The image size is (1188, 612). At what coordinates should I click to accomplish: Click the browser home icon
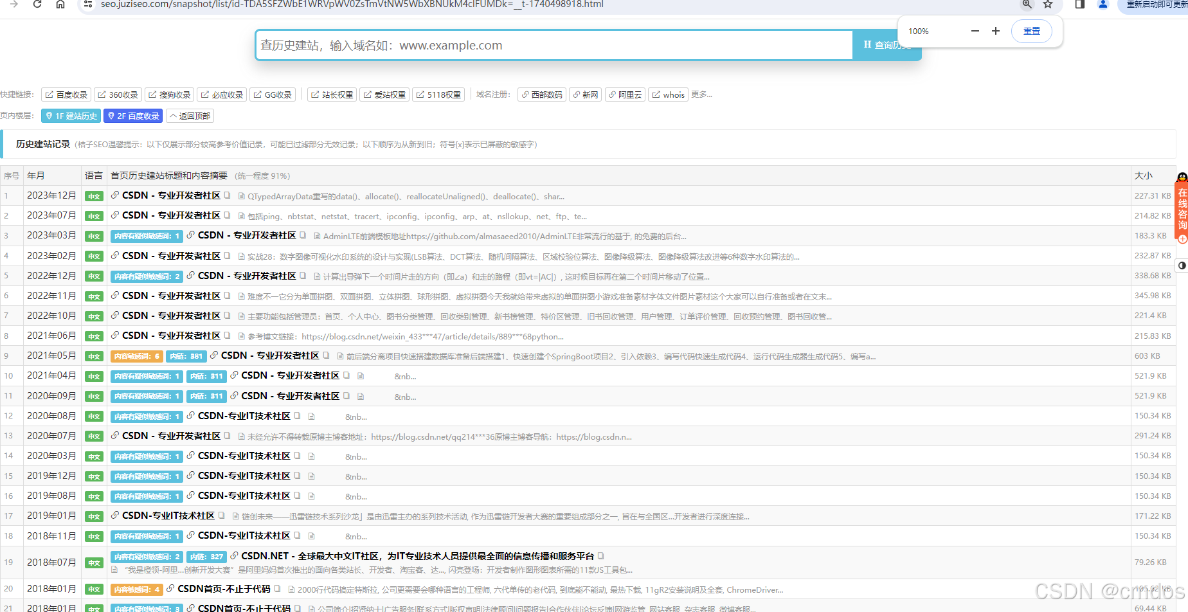[60, 4]
